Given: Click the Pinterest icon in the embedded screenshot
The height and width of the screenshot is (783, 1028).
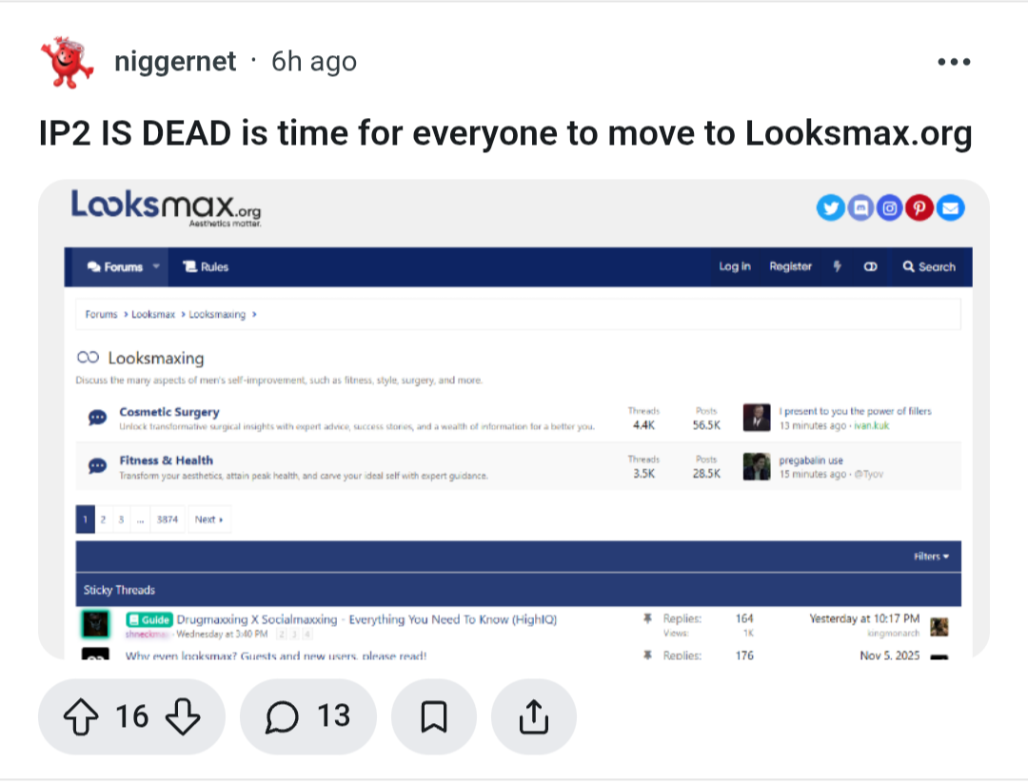Looking at the screenshot, I should [x=919, y=207].
